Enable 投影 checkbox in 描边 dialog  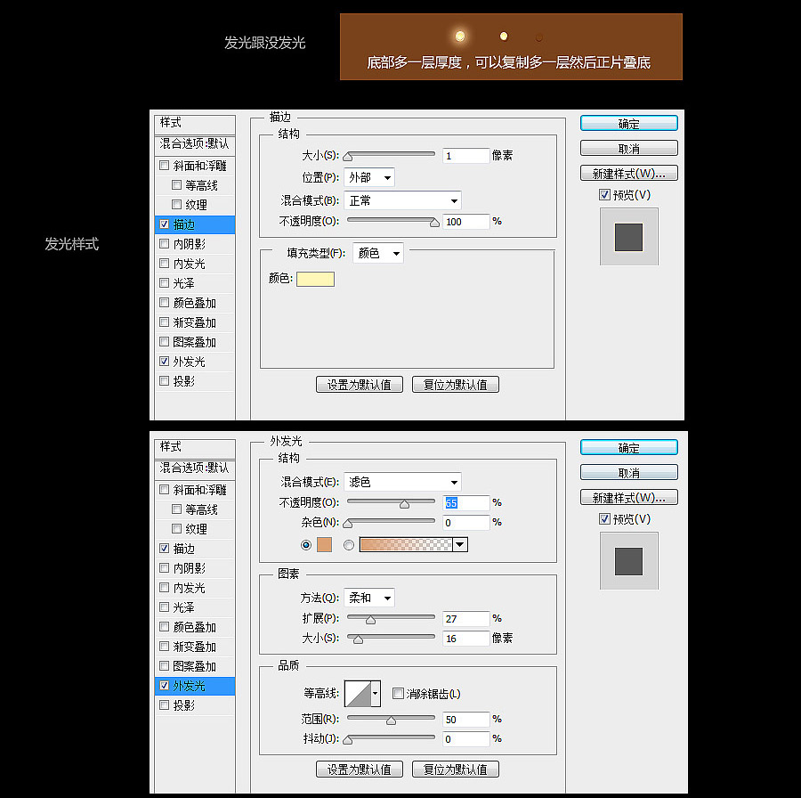164,381
